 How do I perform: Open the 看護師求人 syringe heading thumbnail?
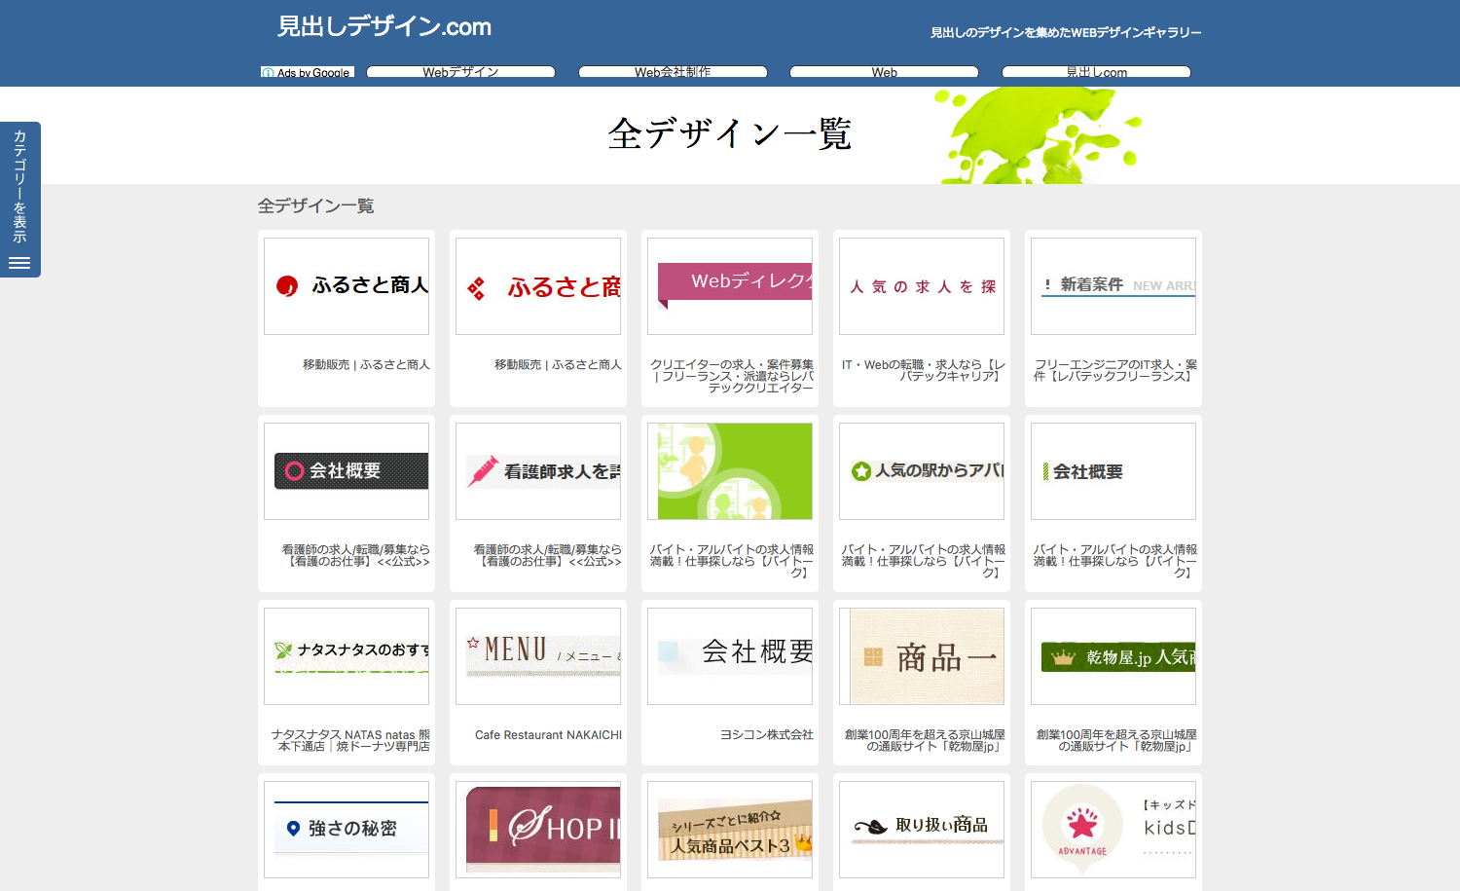(x=538, y=471)
